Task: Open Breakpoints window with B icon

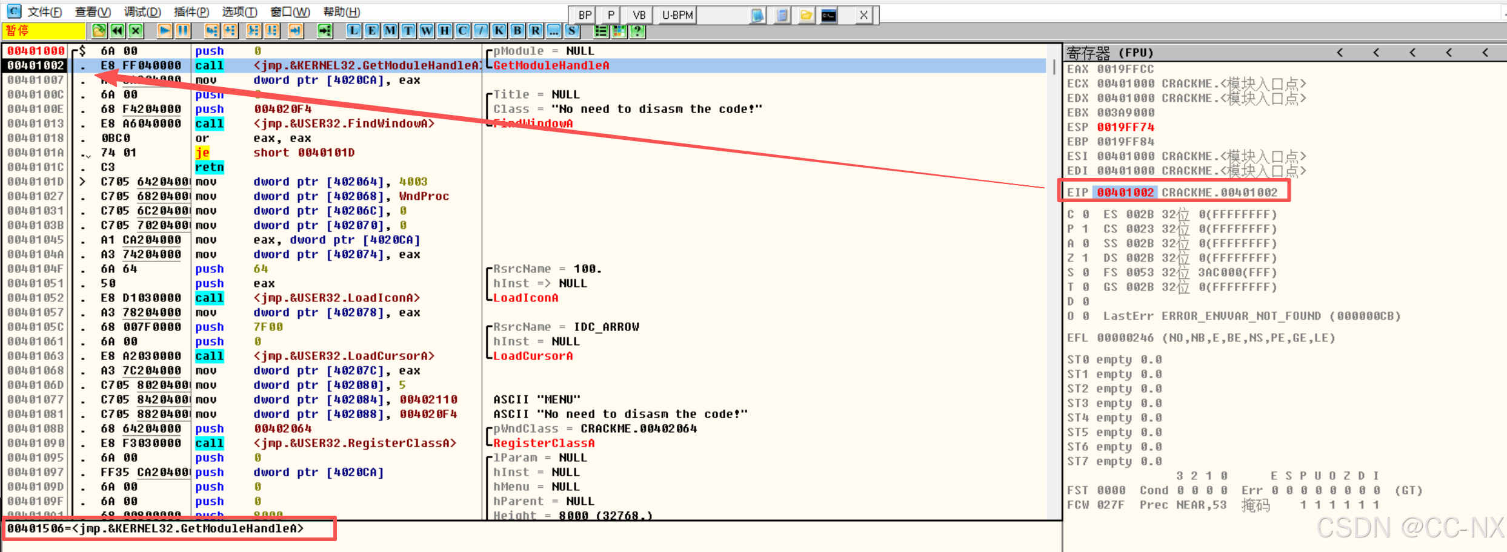Action: click(517, 30)
